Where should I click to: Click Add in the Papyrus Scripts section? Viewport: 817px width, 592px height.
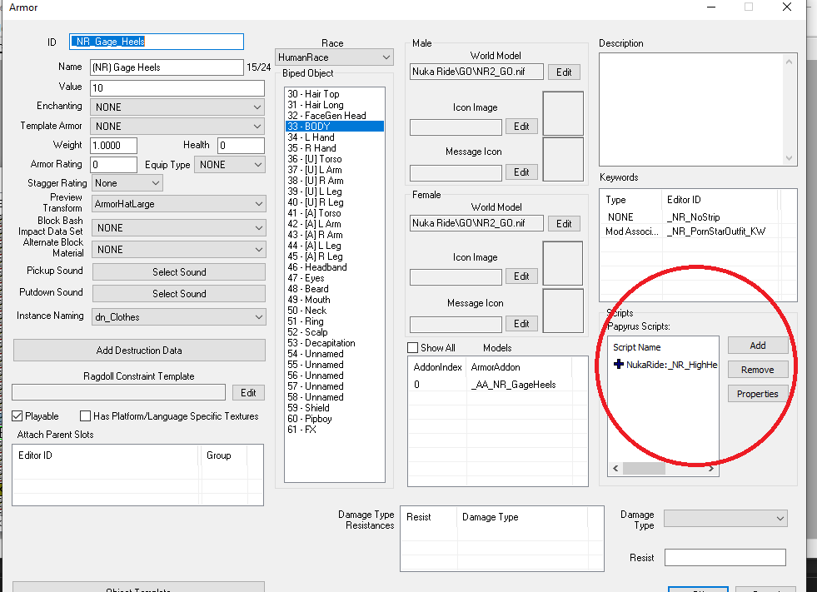(x=758, y=346)
